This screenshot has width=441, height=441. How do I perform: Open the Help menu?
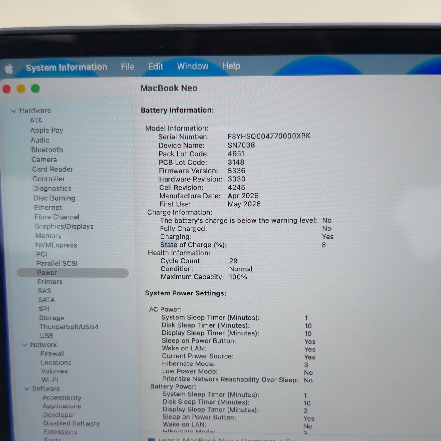tap(231, 66)
